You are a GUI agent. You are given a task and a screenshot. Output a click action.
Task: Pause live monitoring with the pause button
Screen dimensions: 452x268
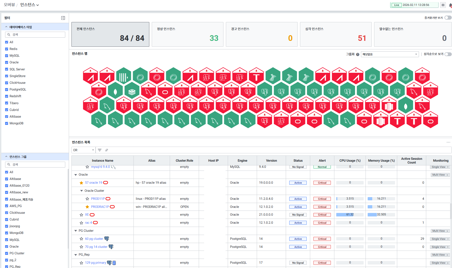[443, 5]
